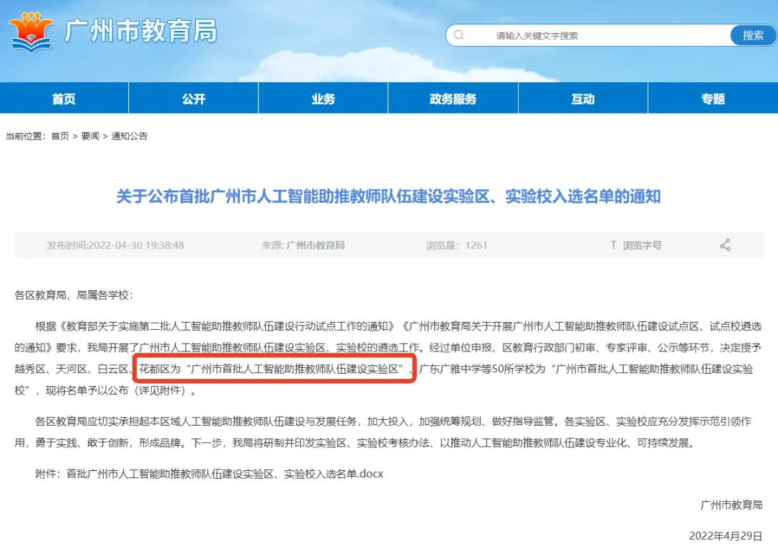Open the 政务服务 navigation menu
This screenshot has height=548, width=778.
(452, 99)
